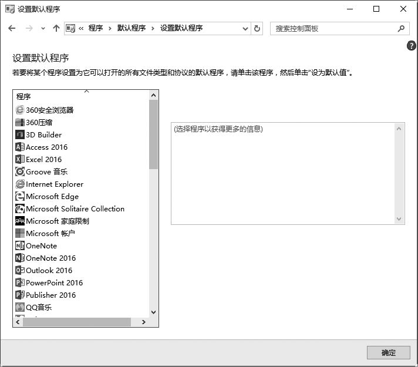Click the QQ音乐 icon
418x367 pixels.
click(20, 307)
